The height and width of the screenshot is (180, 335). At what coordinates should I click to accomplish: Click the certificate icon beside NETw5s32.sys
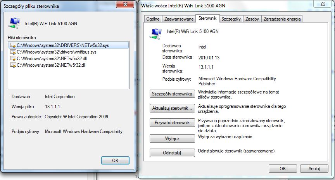tap(13, 45)
